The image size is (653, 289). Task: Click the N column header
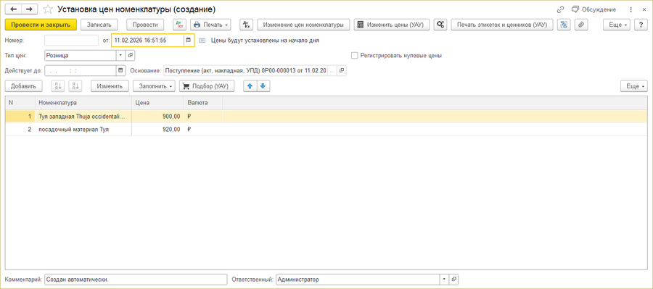point(20,103)
